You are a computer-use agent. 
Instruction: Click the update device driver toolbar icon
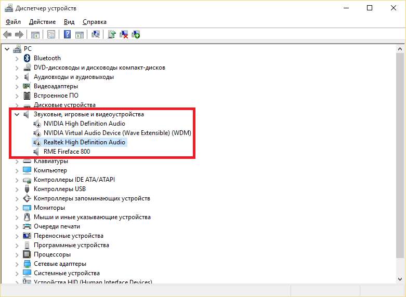click(111, 35)
